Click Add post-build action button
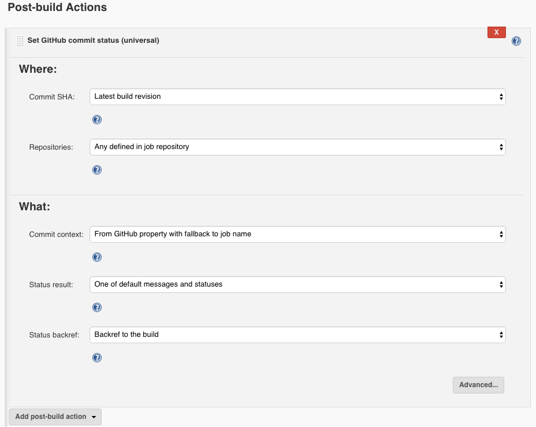The image size is (536, 427). coord(55,417)
